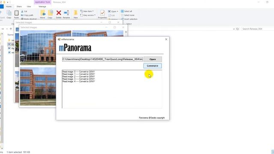The width and height of the screenshot is (274, 154).
Task: Open the New item dropdown
Action: coord(87,11)
